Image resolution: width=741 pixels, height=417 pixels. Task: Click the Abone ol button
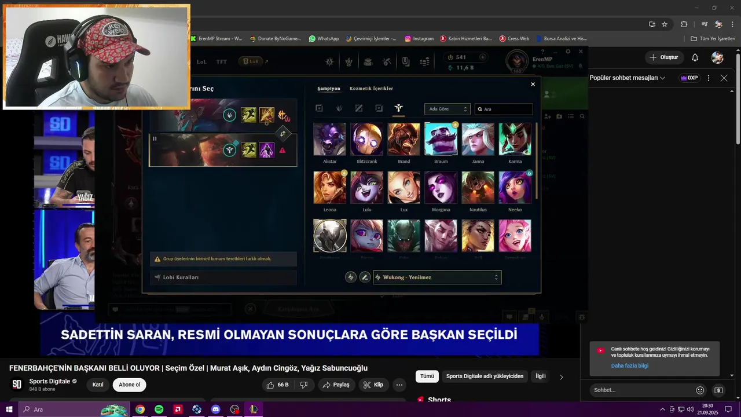[x=130, y=385]
